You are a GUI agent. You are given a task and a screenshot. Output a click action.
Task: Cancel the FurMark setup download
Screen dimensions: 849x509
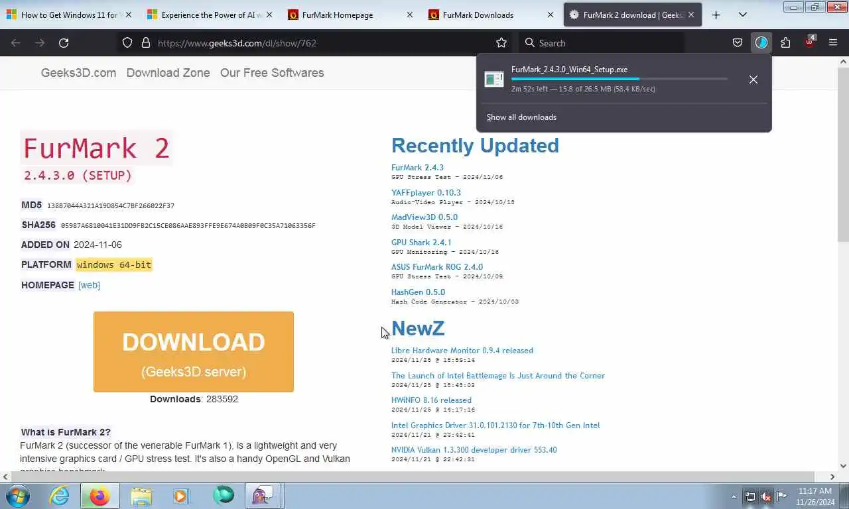(x=753, y=80)
